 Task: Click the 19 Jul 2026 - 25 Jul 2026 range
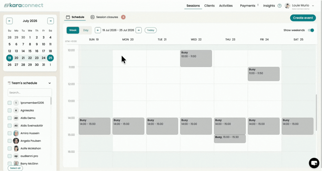[x=118, y=30]
